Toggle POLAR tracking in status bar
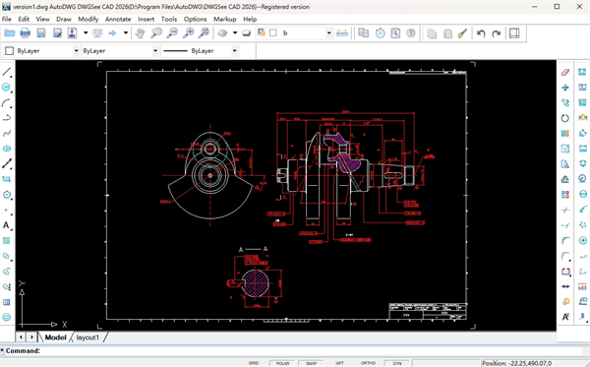This screenshot has width=590, height=367. tap(282, 363)
